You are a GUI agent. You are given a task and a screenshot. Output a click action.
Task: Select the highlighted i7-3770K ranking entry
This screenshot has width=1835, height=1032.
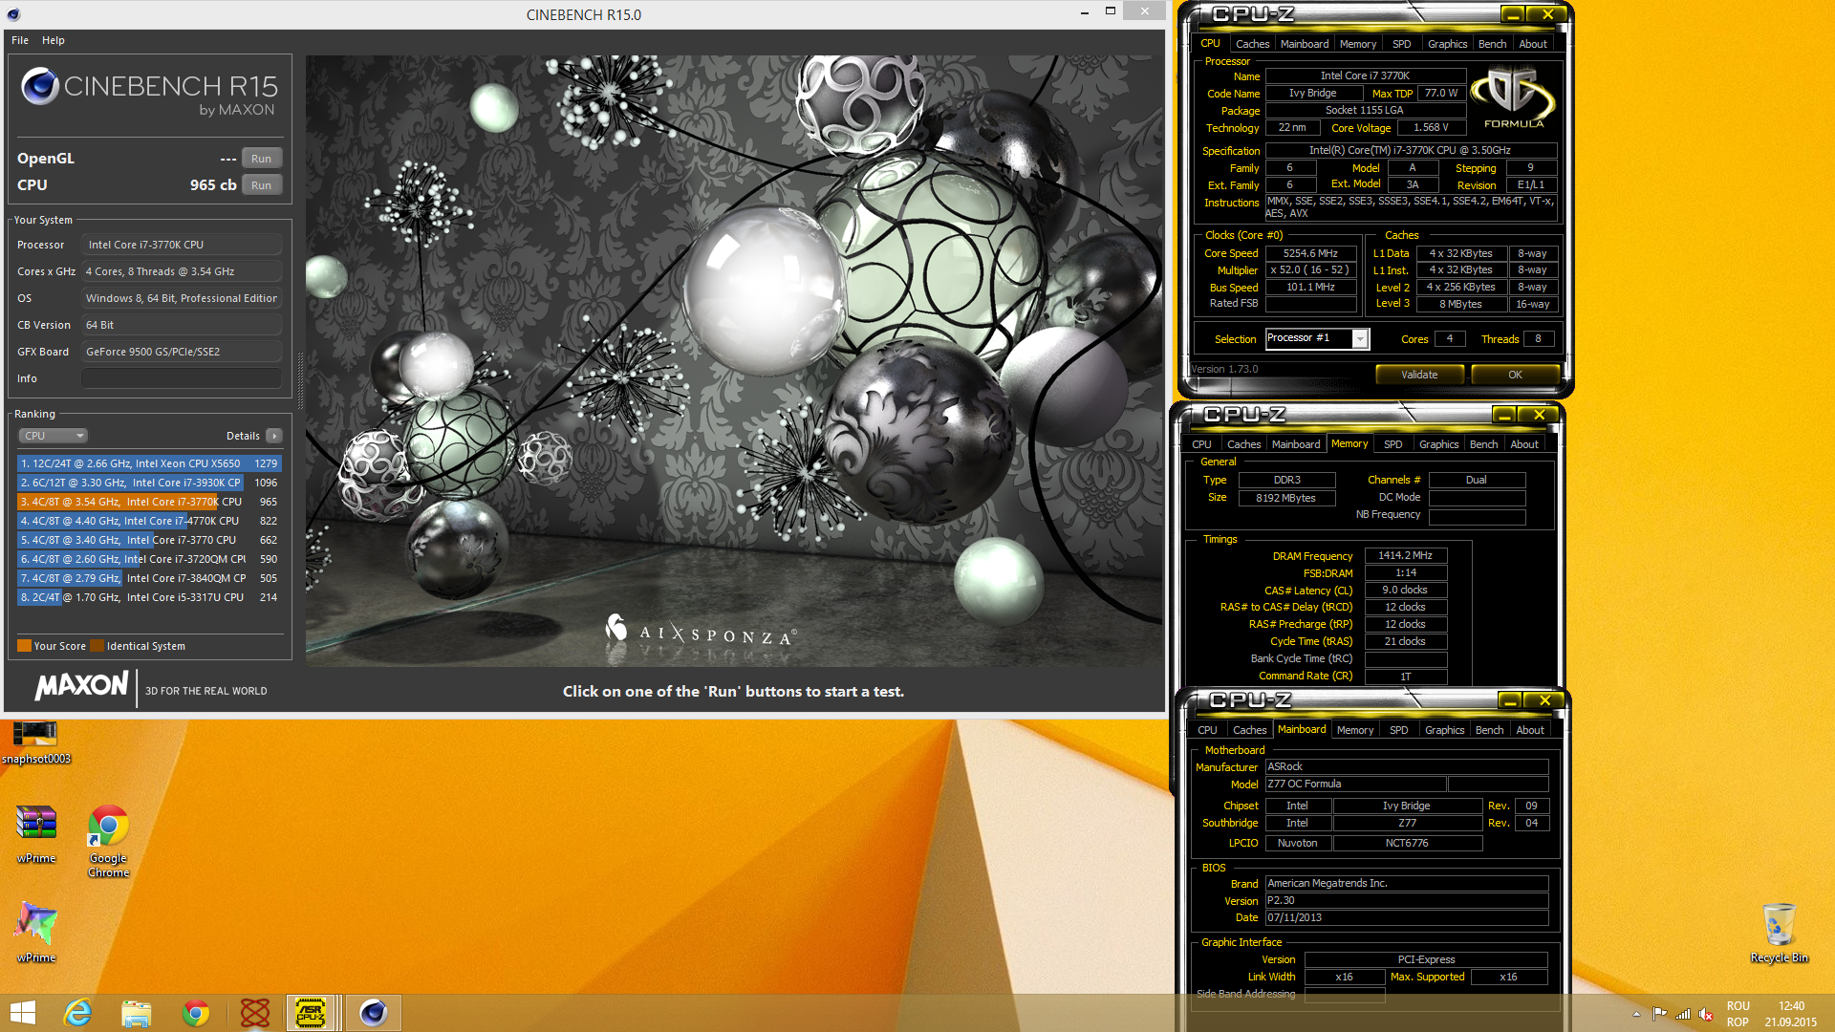click(x=149, y=502)
